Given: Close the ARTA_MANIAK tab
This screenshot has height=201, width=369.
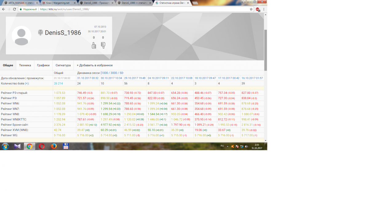Looking at the screenshot, I should coord(37,3).
